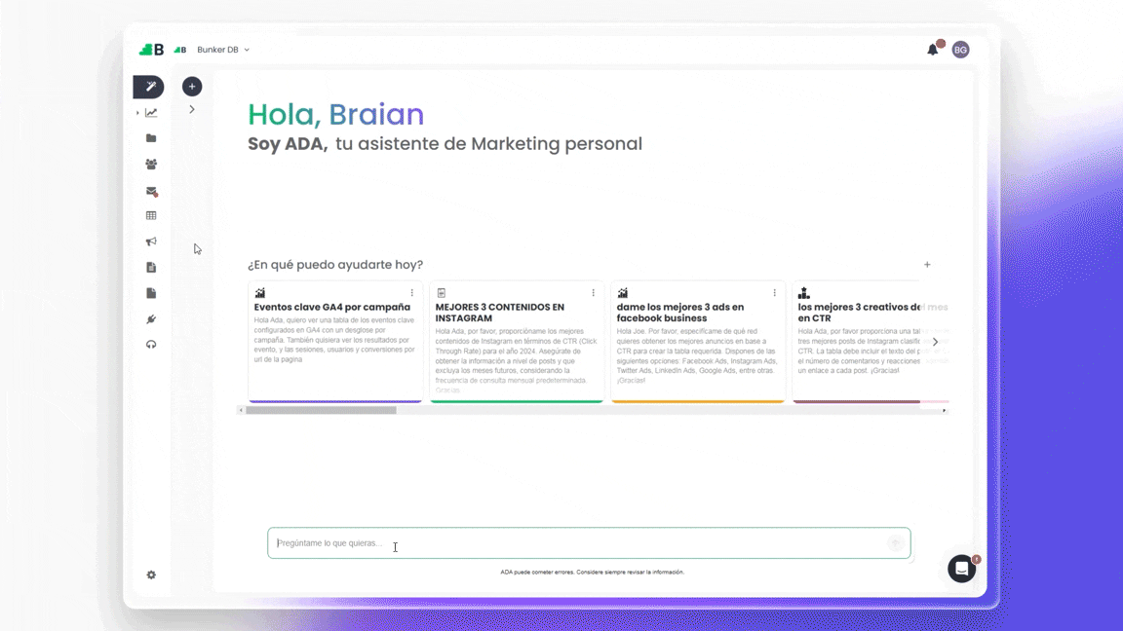The height and width of the screenshot is (631, 1123).
Task: Open the Bunker DB workspace dropdown
Action: [x=222, y=50]
